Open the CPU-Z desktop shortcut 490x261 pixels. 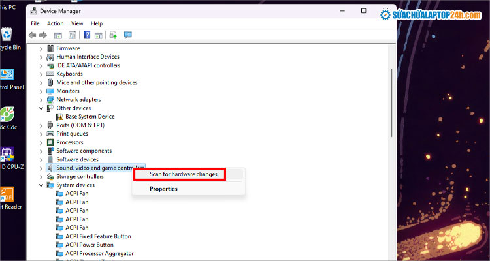coord(7,155)
